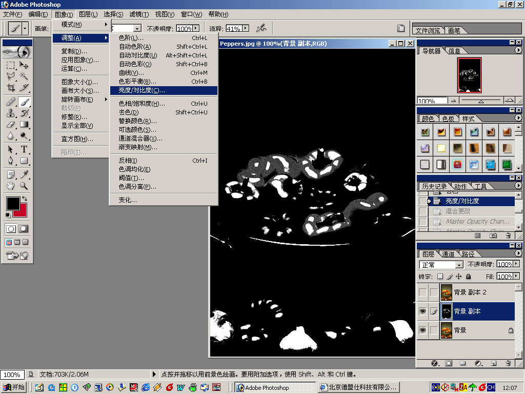Select the Healing Brush tool

tap(11, 102)
